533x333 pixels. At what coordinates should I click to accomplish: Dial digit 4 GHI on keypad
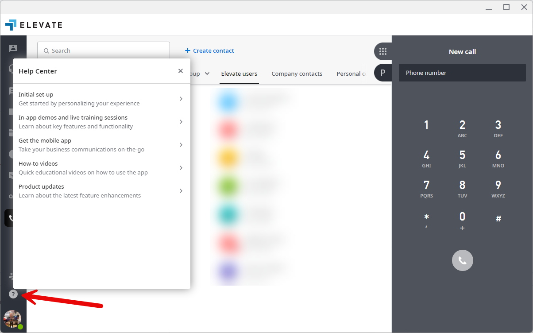426,159
